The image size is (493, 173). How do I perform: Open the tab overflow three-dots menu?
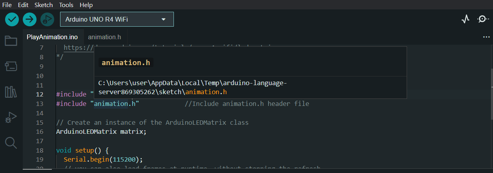point(486,37)
